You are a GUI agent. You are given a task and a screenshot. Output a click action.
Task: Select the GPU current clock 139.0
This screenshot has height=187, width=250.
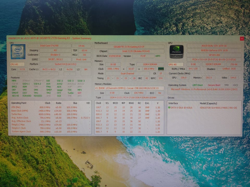(183, 78)
